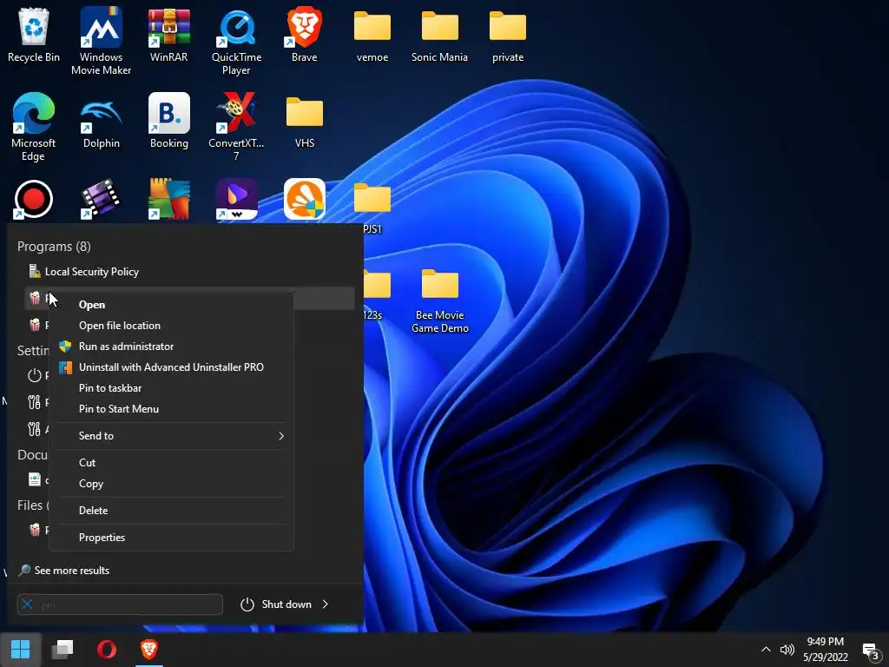Open Opera from the taskbar

[107, 650]
